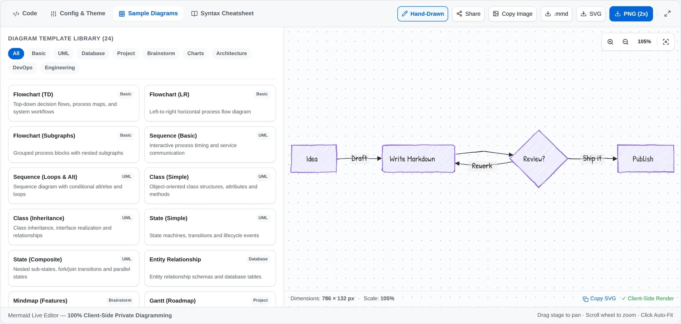
Task: Open the Config & Theme tab
Action: tap(78, 13)
